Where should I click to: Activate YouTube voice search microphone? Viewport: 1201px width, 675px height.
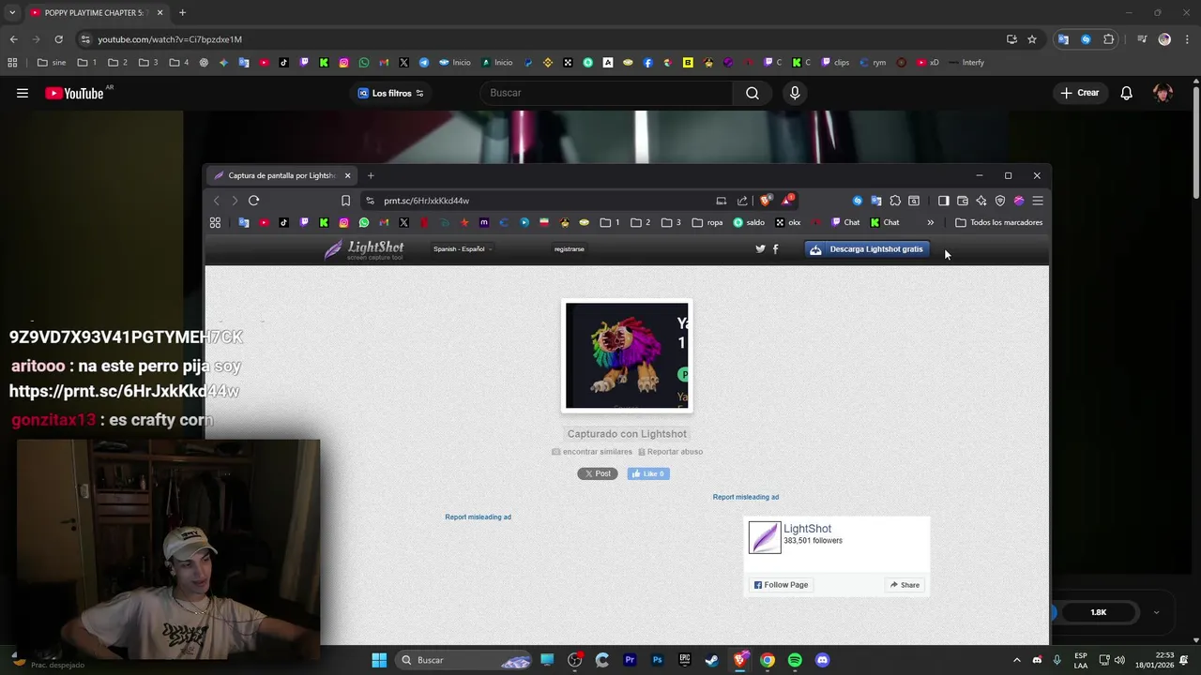[795, 93]
